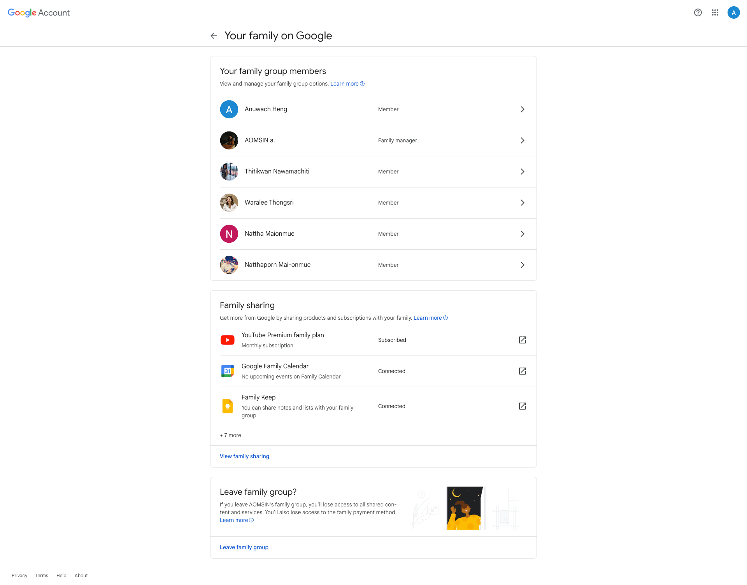Click the YouTube Premium logo icon

(228, 340)
